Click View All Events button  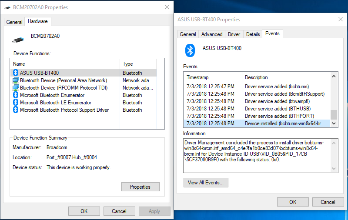206,183
